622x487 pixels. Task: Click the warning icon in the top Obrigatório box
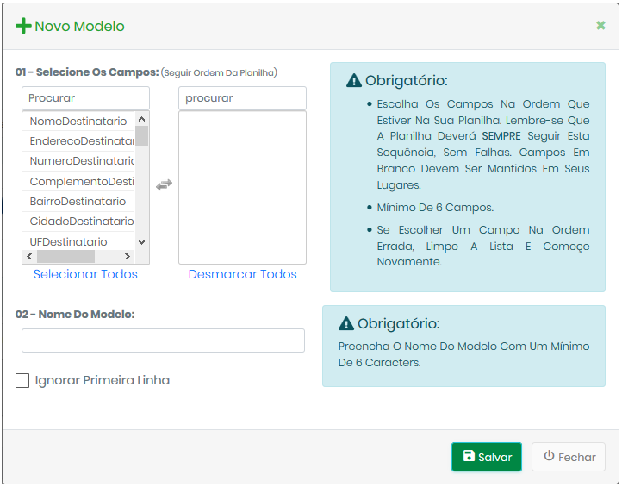click(353, 81)
